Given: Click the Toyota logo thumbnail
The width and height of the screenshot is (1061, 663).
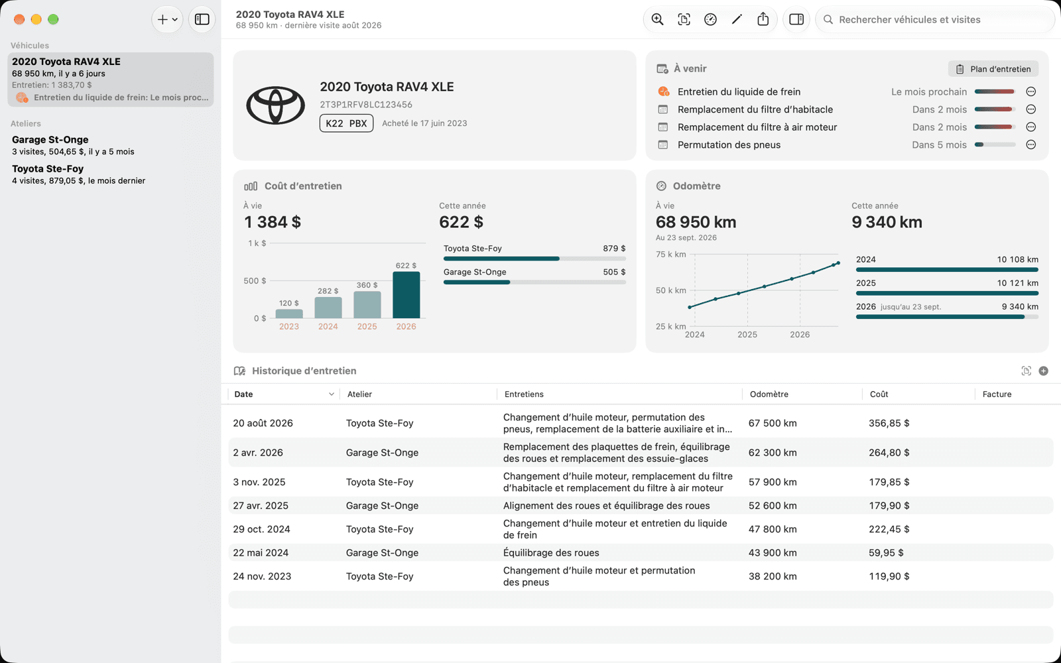Looking at the screenshot, I should coord(276,105).
